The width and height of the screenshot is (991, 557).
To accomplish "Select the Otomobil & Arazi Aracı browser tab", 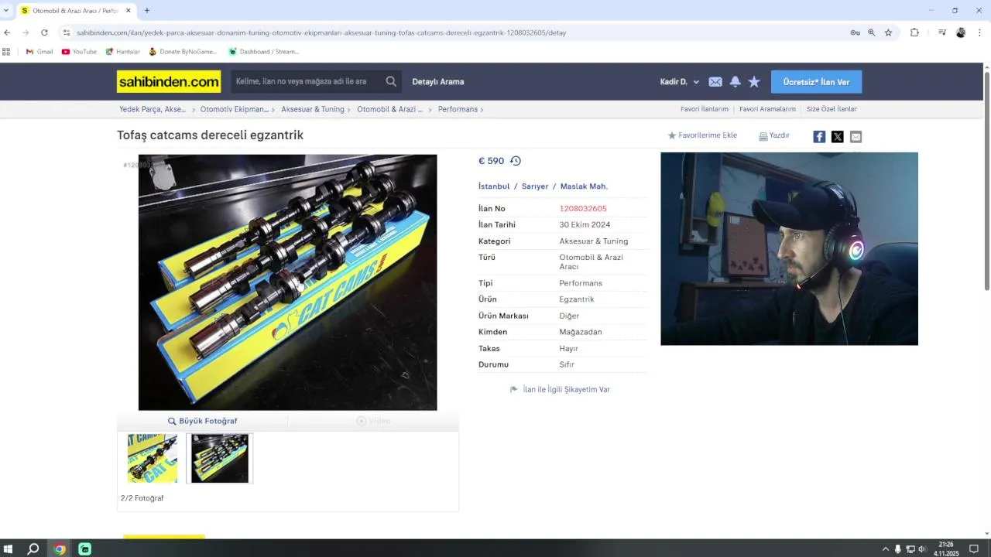I will pos(76,11).
